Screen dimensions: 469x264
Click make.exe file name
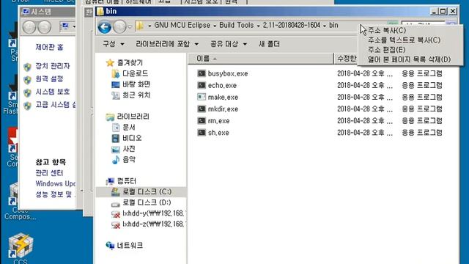point(223,98)
